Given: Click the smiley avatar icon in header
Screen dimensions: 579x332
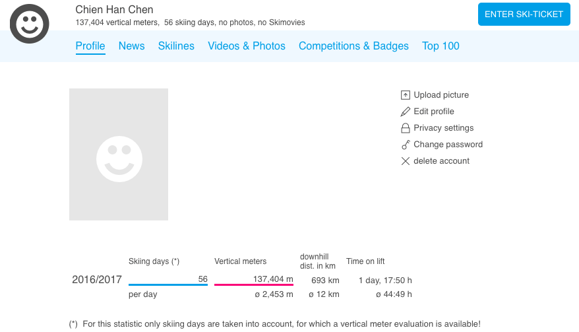Looking at the screenshot, I should pyautogui.click(x=30, y=24).
